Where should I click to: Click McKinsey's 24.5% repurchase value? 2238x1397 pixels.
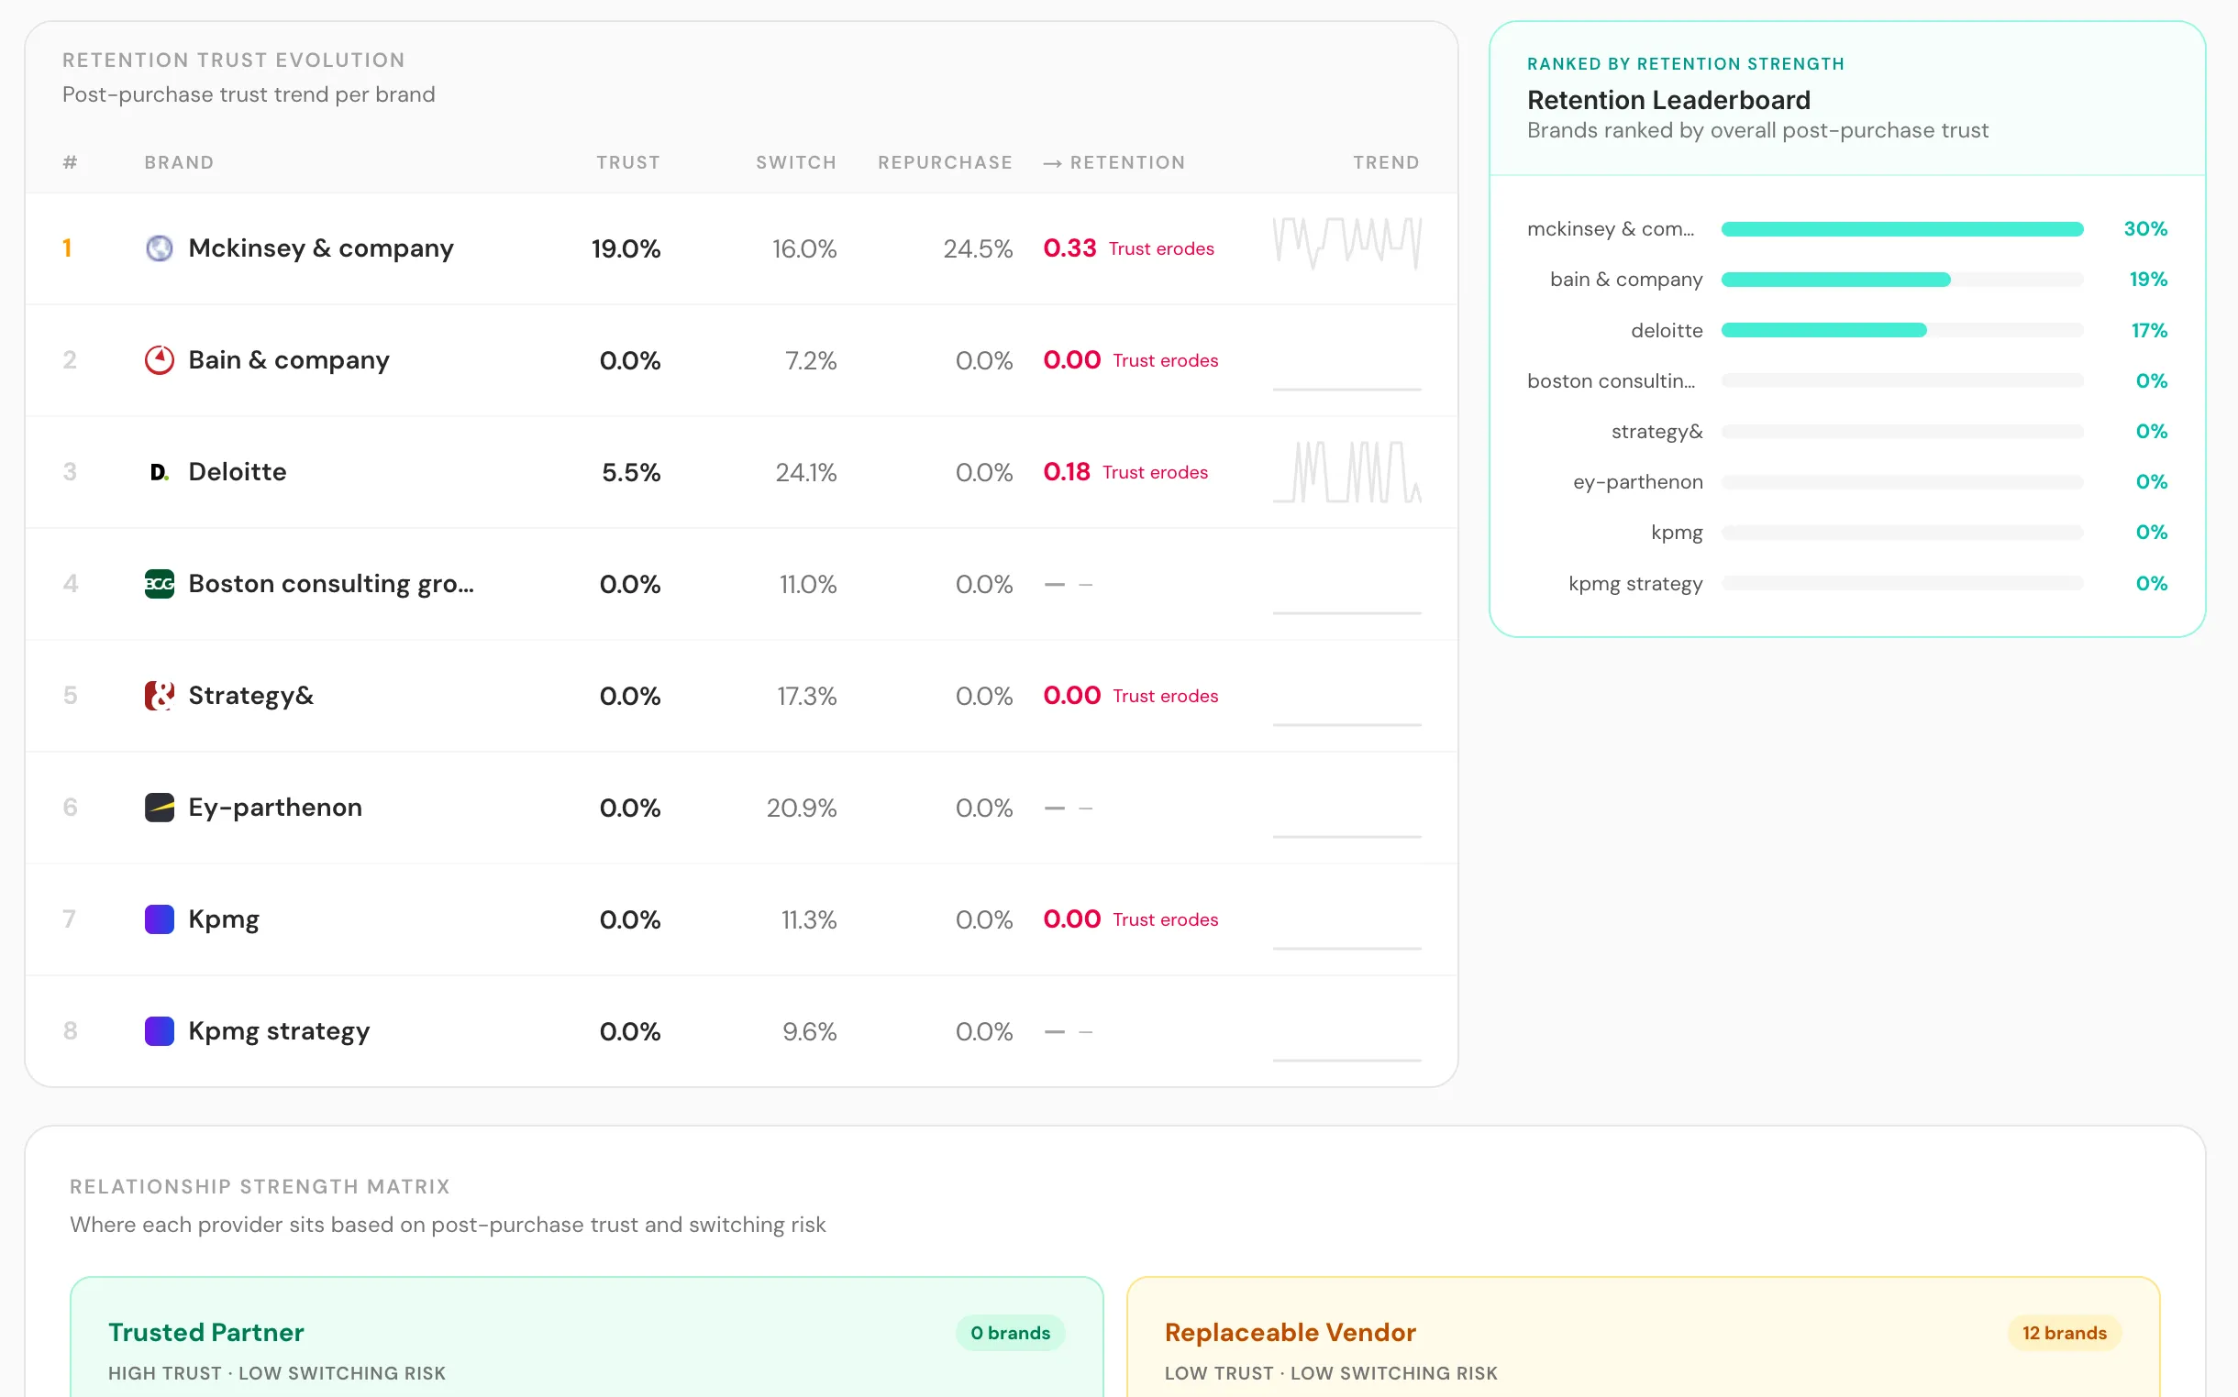pyautogui.click(x=978, y=248)
